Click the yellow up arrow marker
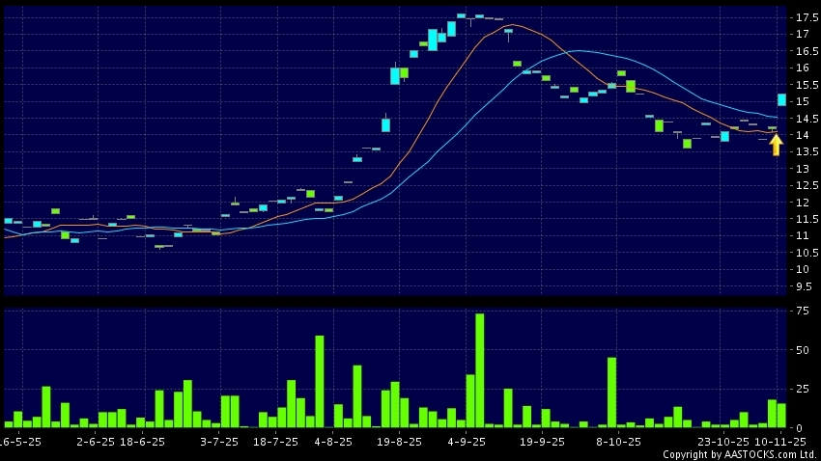Image resolution: width=821 pixels, height=461 pixels. coord(776,145)
